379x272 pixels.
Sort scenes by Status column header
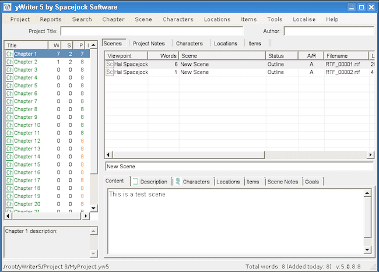coord(282,56)
